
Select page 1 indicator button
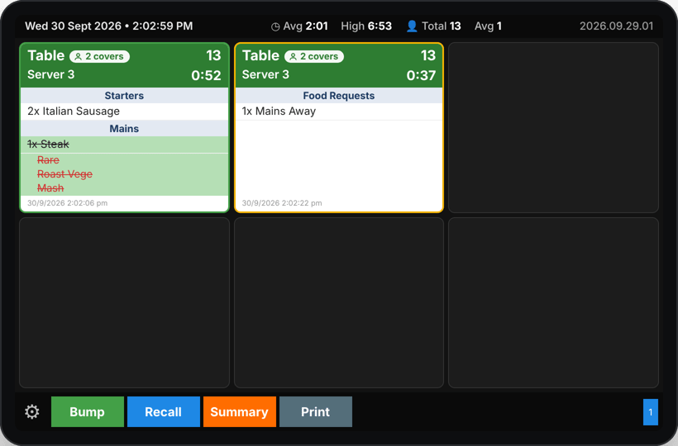point(651,412)
